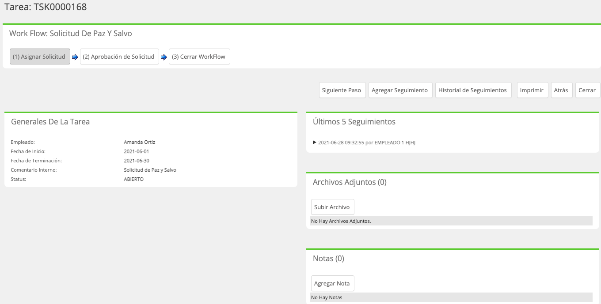
Task: Click the Comentario Interno: label
Action: tap(34, 170)
